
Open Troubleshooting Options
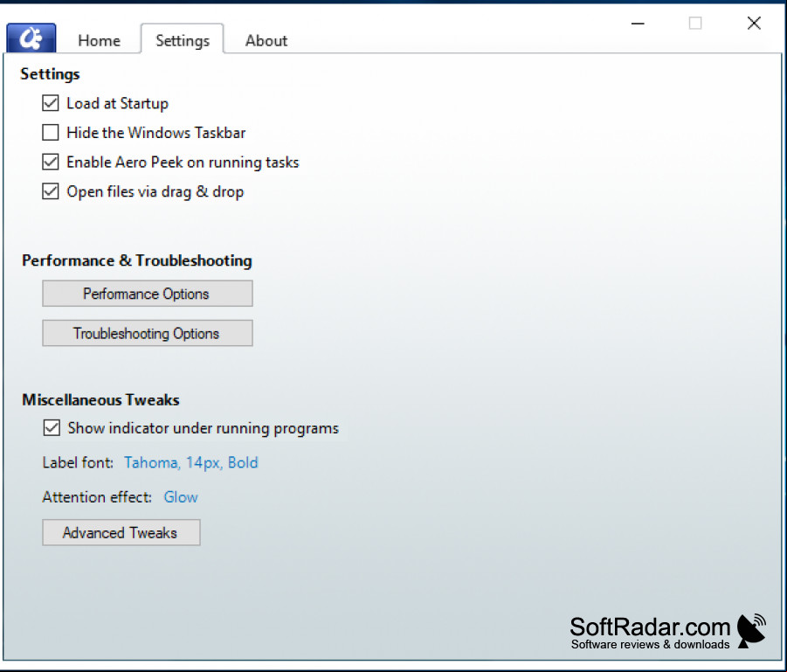(147, 333)
